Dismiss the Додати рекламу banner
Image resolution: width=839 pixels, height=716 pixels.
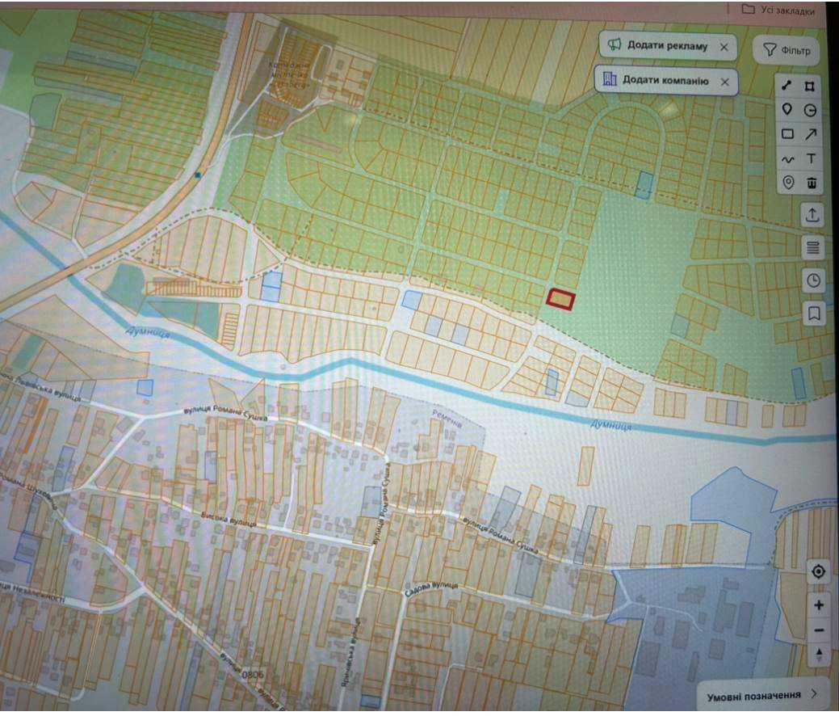pos(724,47)
